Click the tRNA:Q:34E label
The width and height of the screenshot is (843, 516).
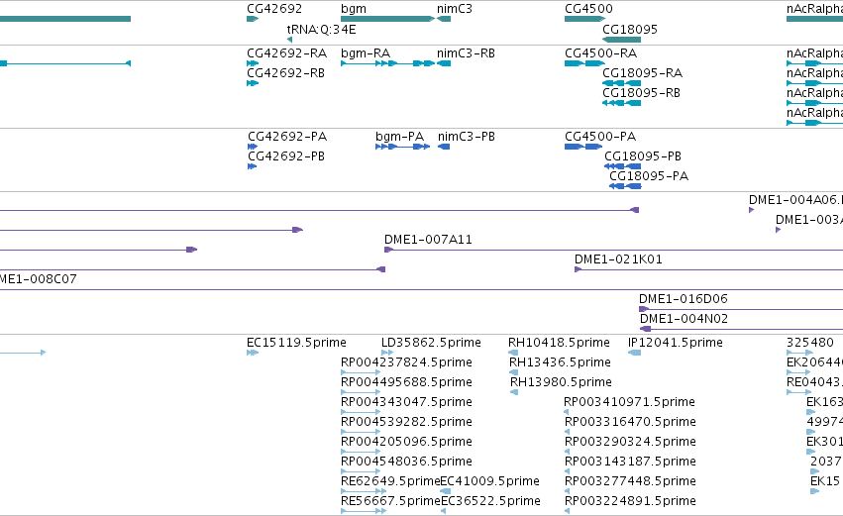pos(321,29)
